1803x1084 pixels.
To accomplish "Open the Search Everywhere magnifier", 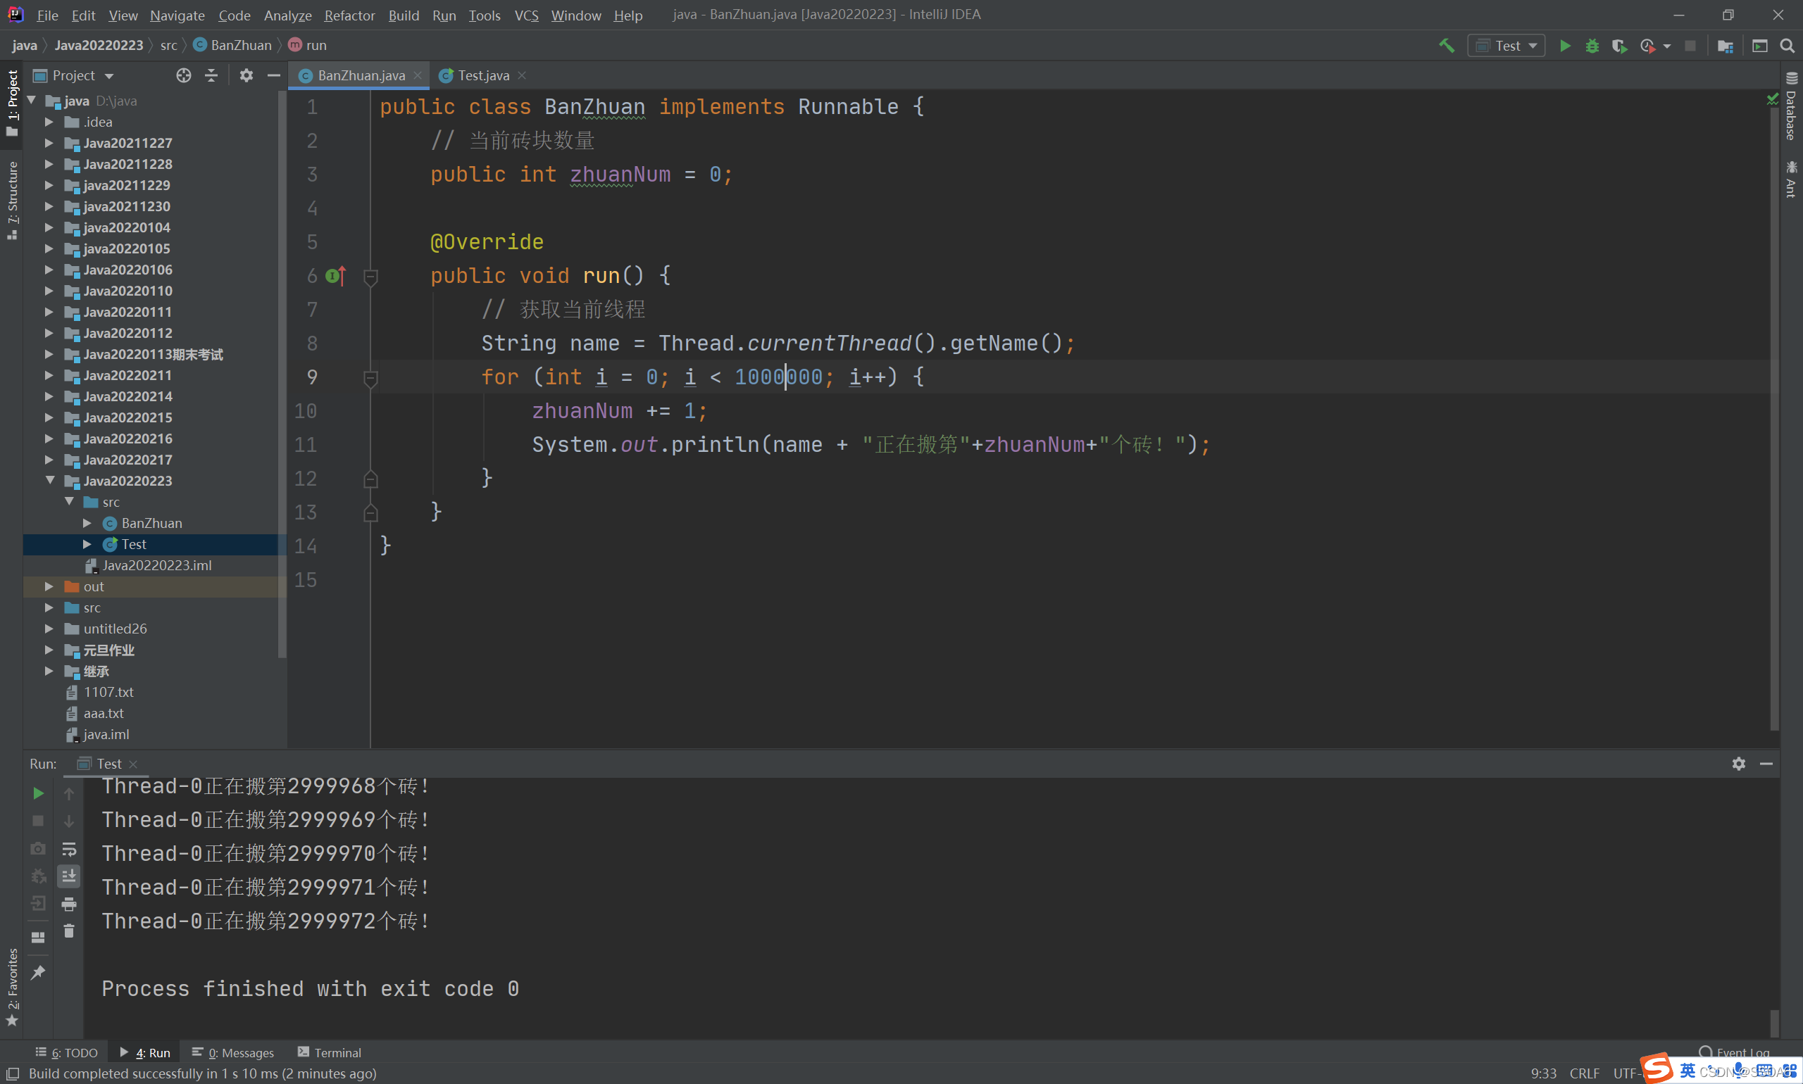I will [1787, 45].
